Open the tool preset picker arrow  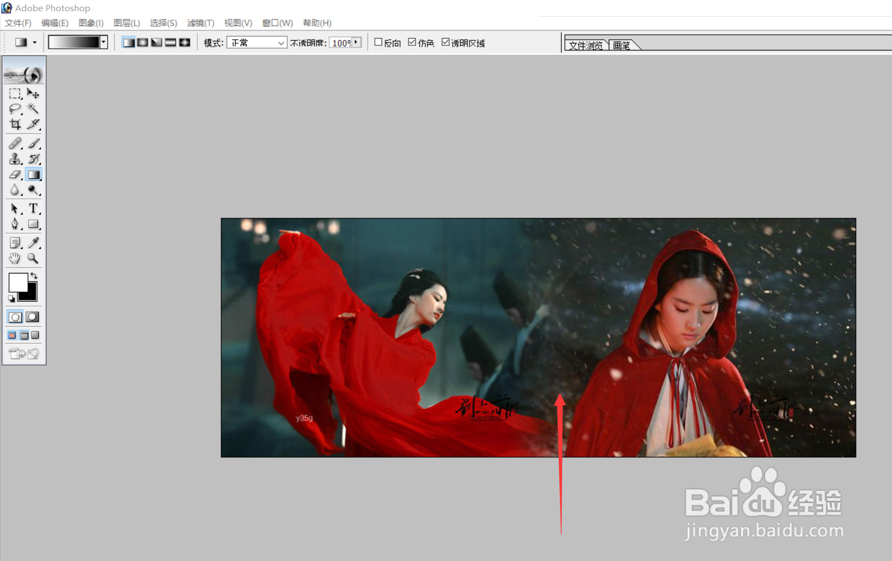pyautogui.click(x=35, y=43)
